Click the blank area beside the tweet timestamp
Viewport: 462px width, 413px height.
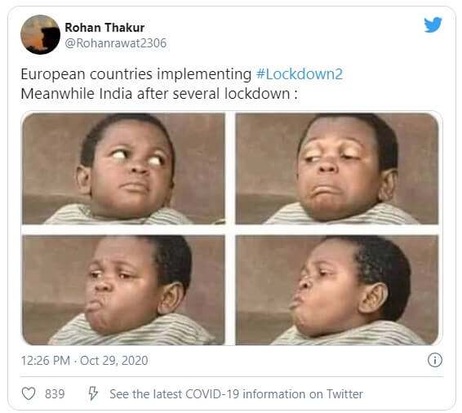(286, 361)
